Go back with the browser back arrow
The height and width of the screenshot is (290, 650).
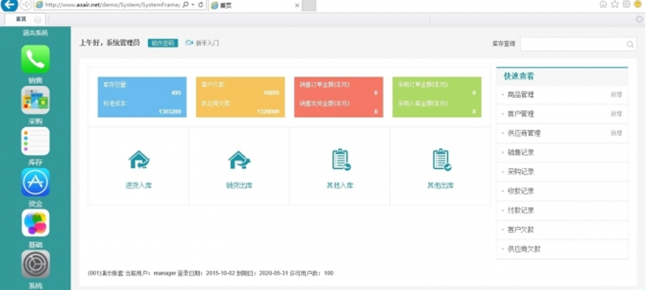(x=10, y=5)
